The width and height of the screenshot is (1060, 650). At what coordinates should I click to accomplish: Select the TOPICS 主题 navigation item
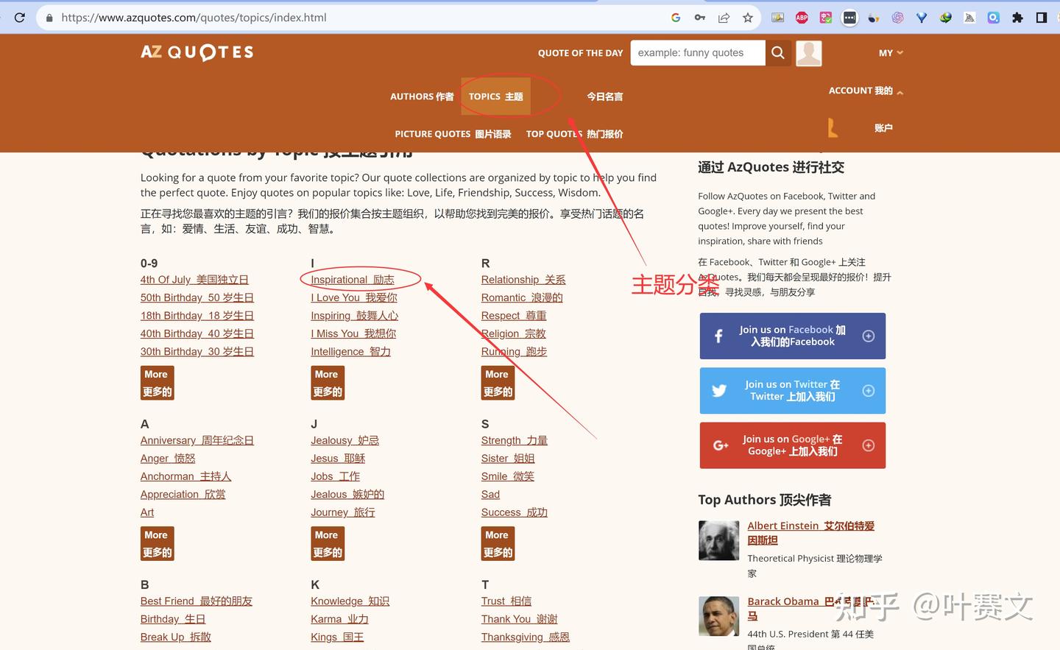(495, 96)
